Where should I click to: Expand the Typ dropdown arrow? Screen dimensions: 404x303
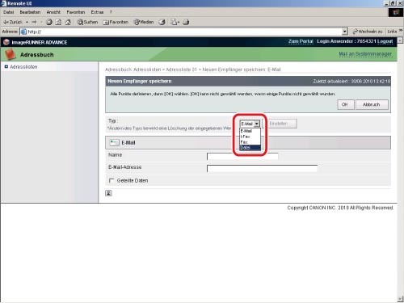[x=257, y=124]
